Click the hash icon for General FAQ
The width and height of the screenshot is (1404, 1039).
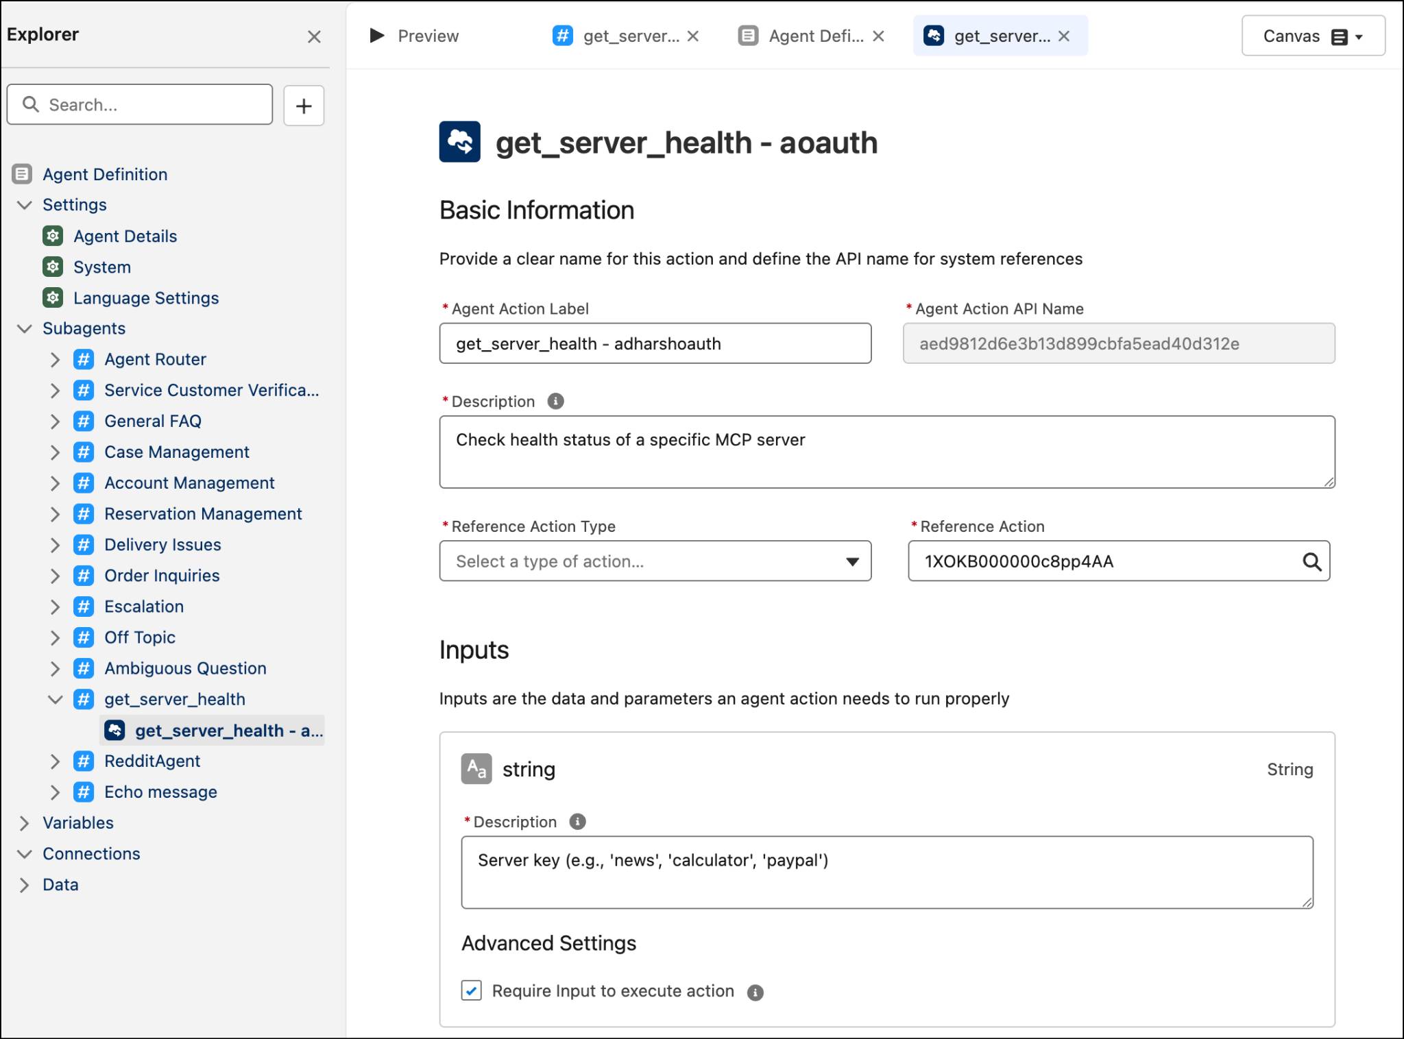click(x=84, y=421)
